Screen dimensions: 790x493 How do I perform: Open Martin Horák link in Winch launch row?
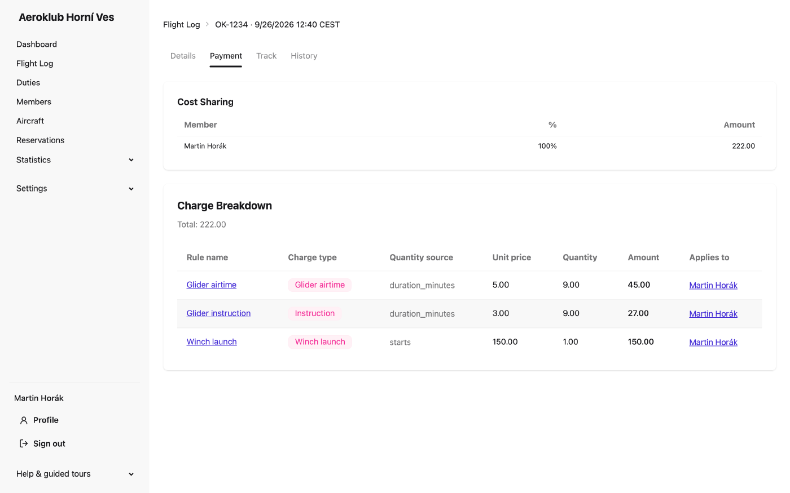point(713,342)
